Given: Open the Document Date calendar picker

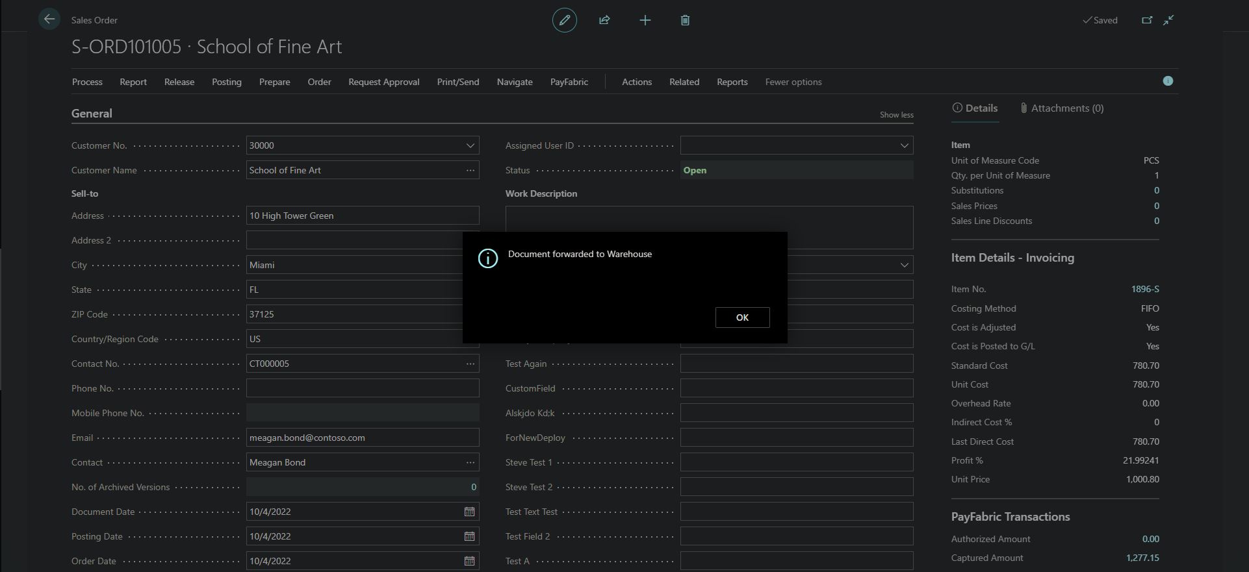Looking at the screenshot, I should pyautogui.click(x=469, y=512).
